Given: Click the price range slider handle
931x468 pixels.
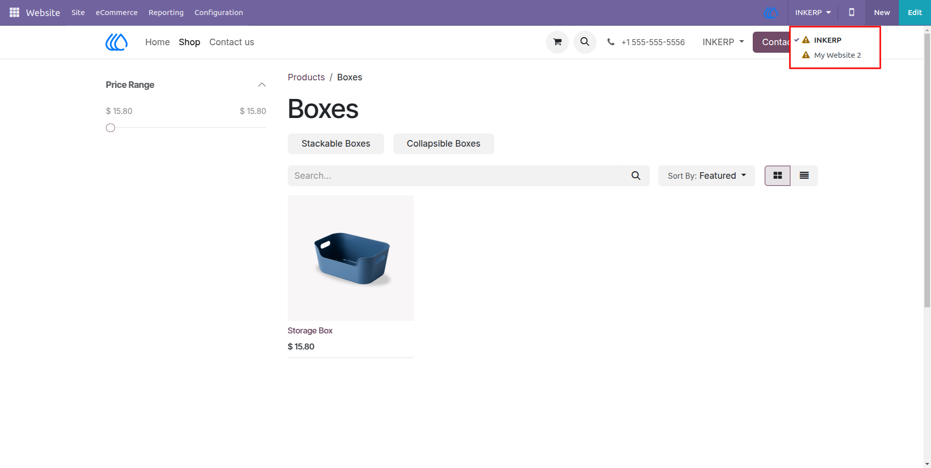Looking at the screenshot, I should (110, 128).
